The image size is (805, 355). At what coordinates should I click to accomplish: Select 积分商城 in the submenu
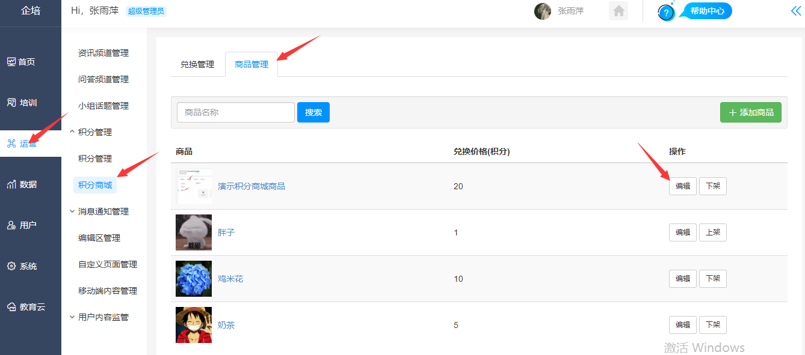coord(95,185)
